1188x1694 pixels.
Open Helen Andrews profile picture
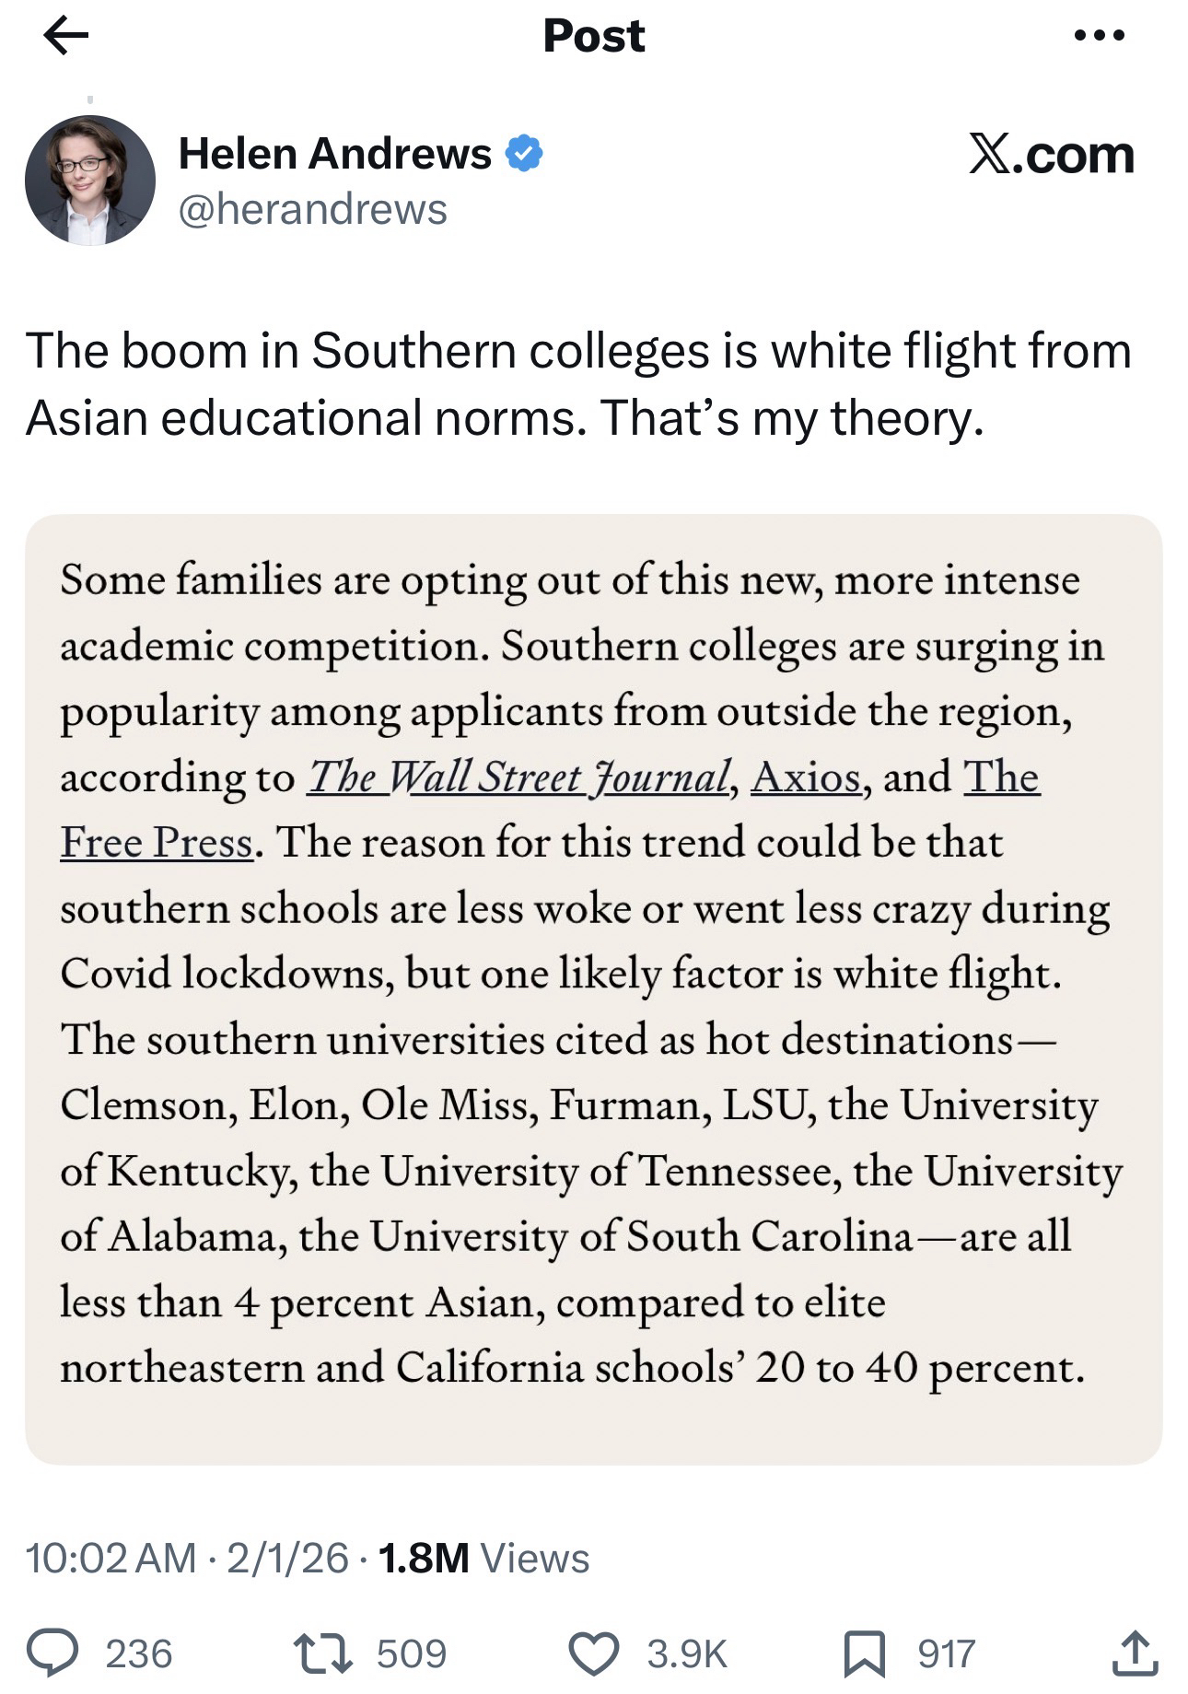pyautogui.click(x=90, y=180)
